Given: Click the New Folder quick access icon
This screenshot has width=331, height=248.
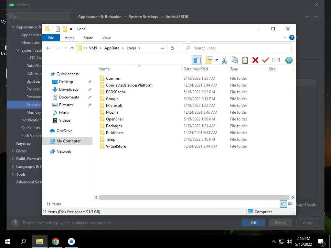Looking at the screenshot, I should 65,29.
